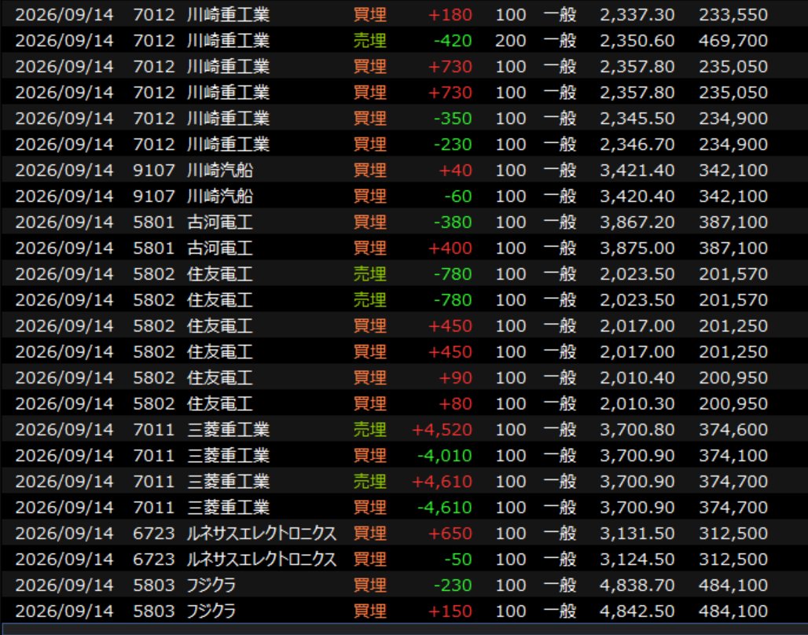808x635 pixels.
Task: Click the price 2,345.50
Action: pyautogui.click(x=637, y=118)
